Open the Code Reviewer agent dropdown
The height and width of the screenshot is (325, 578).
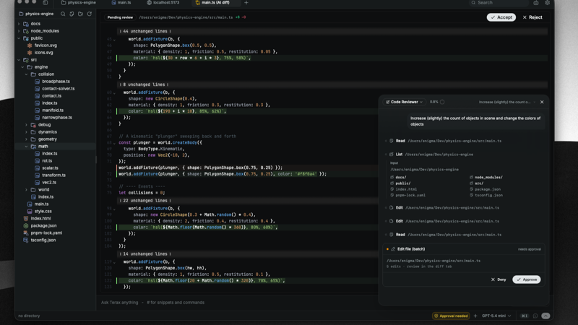(x=404, y=102)
